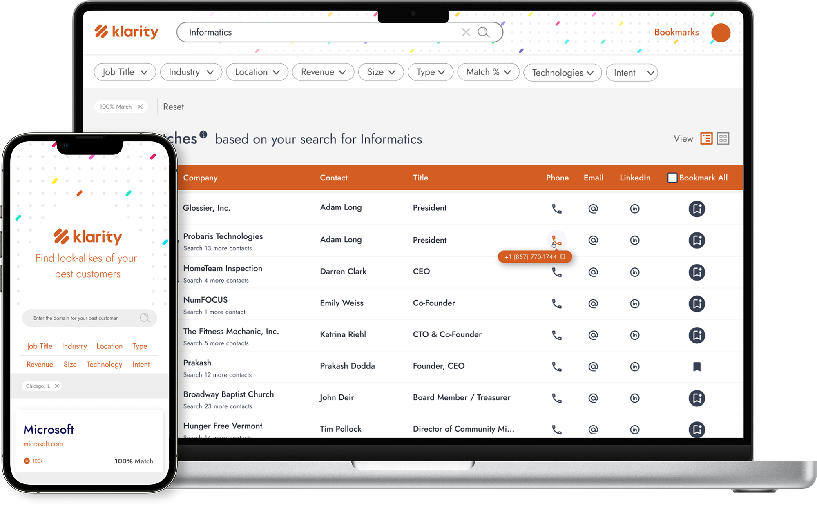Open the Industry filter dropdown
817x508 pixels.
(191, 72)
